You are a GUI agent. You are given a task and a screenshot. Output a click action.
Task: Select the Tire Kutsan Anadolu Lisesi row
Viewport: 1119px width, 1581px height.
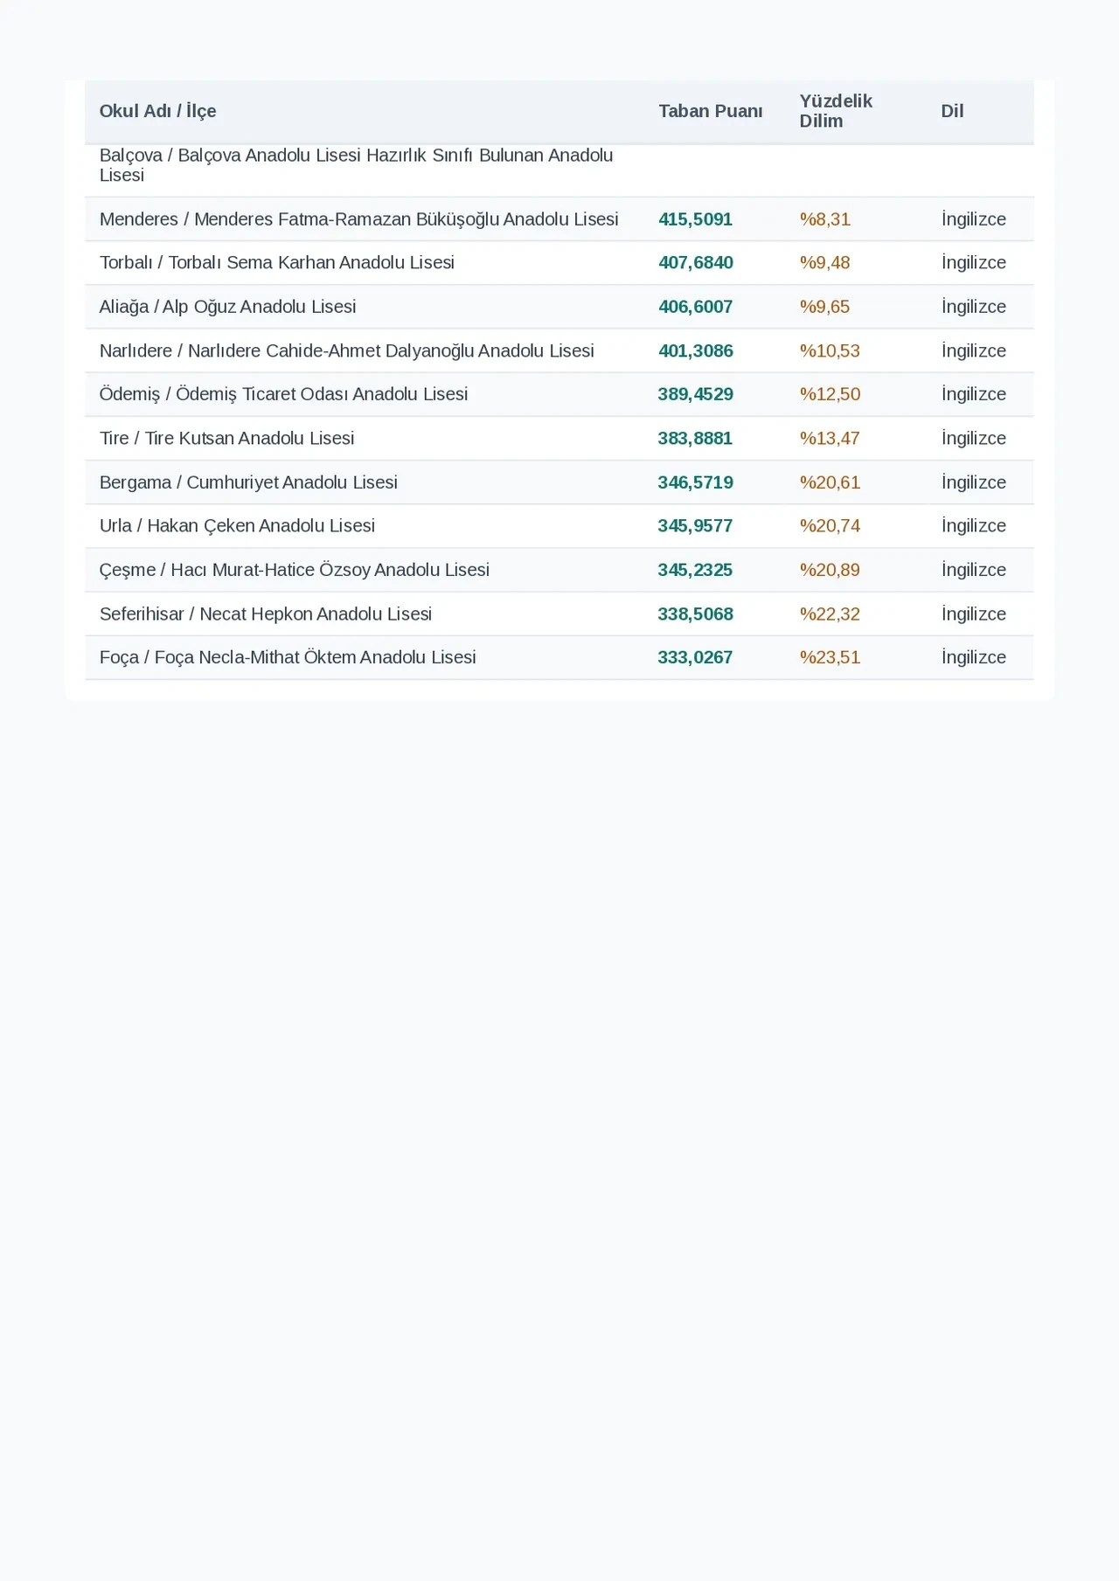click(x=559, y=439)
